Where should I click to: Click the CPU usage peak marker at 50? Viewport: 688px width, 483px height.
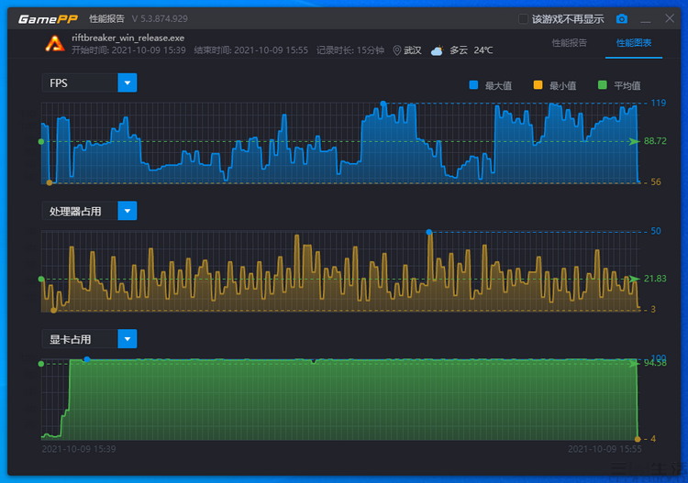point(429,232)
